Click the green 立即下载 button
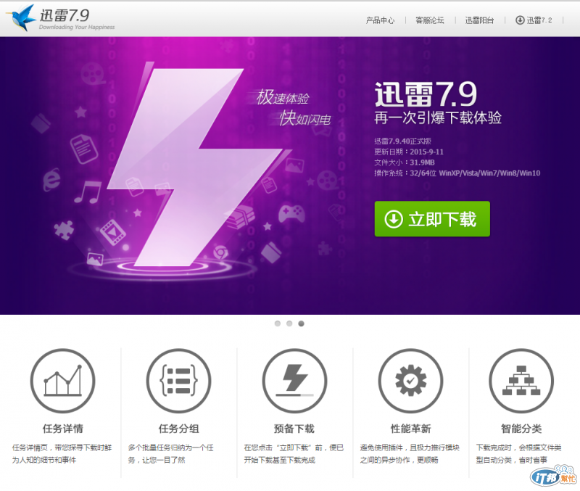Image resolution: width=580 pixels, height=491 pixels. tap(432, 219)
